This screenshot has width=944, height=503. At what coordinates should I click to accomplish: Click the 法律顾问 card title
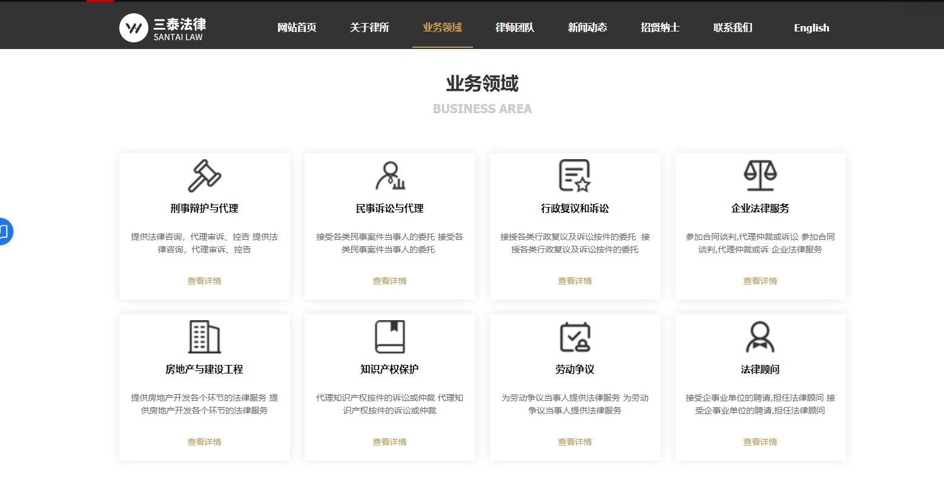(760, 369)
